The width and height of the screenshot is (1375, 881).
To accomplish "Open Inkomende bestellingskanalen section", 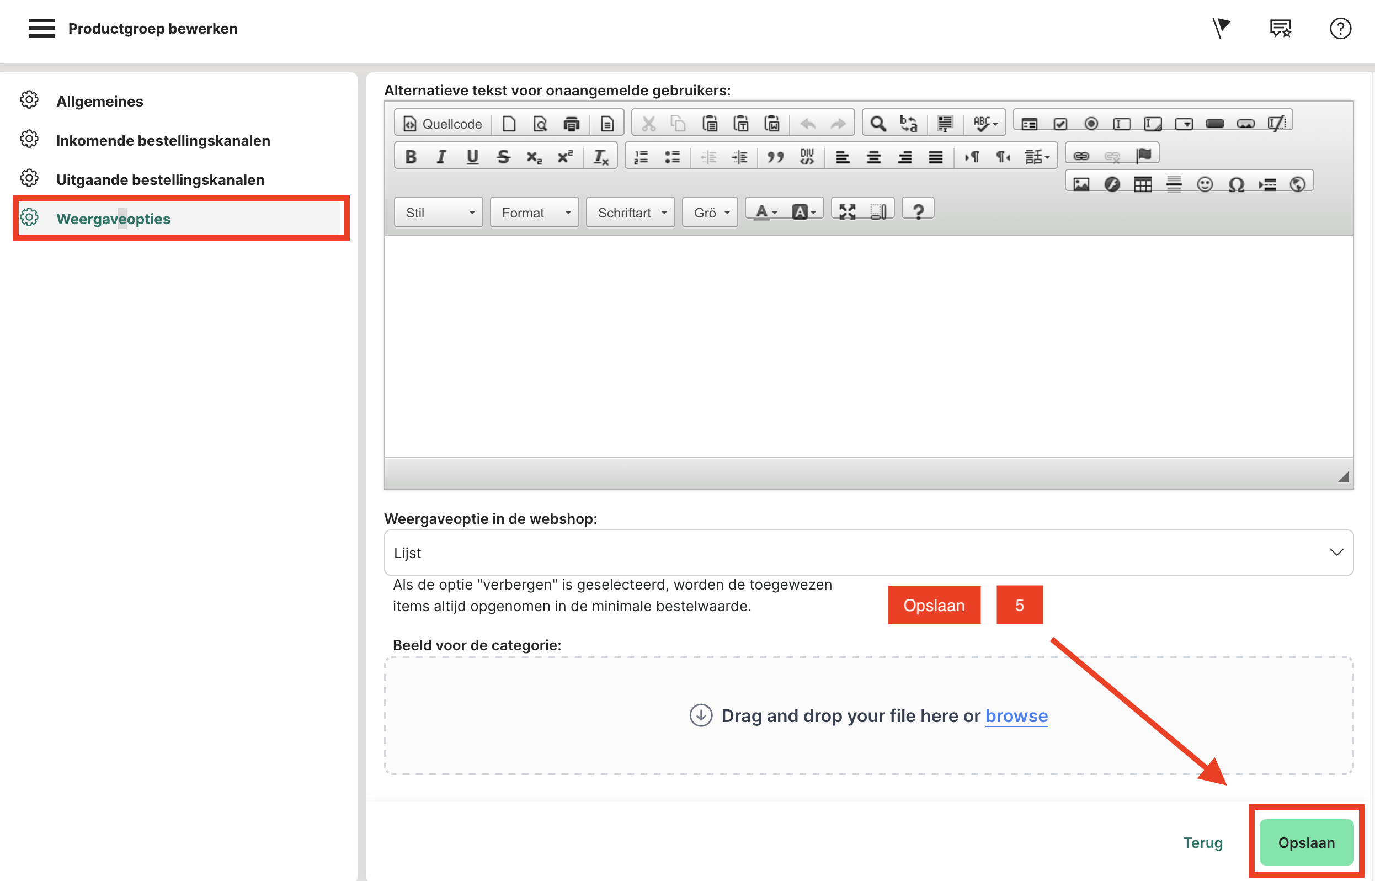I will click(x=163, y=141).
